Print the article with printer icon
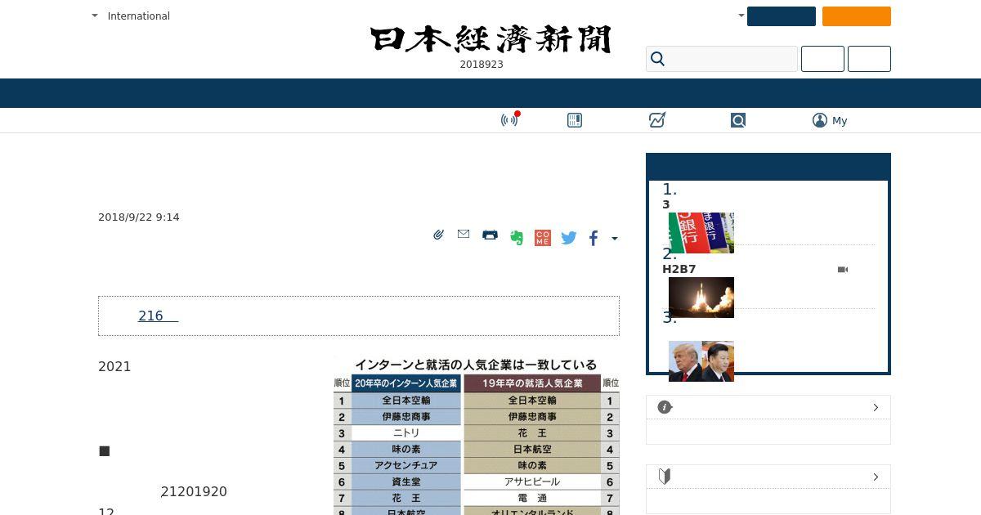Image resolution: width=981 pixels, height=515 pixels. (490, 235)
